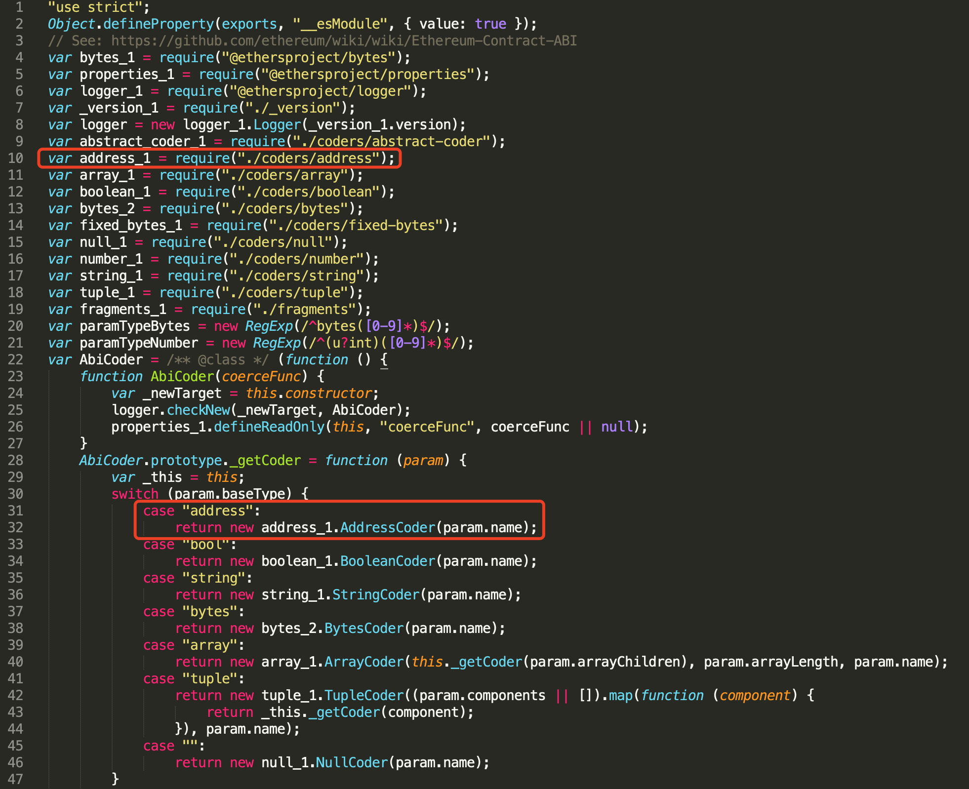Click the NullCoder class name
The height and width of the screenshot is (789, 969).
point(352,762)
